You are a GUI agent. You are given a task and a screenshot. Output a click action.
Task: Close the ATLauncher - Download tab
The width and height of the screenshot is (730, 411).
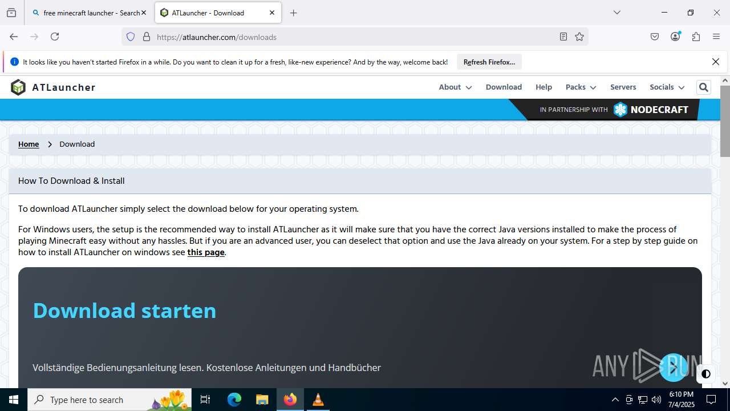[x=272, y=13]
